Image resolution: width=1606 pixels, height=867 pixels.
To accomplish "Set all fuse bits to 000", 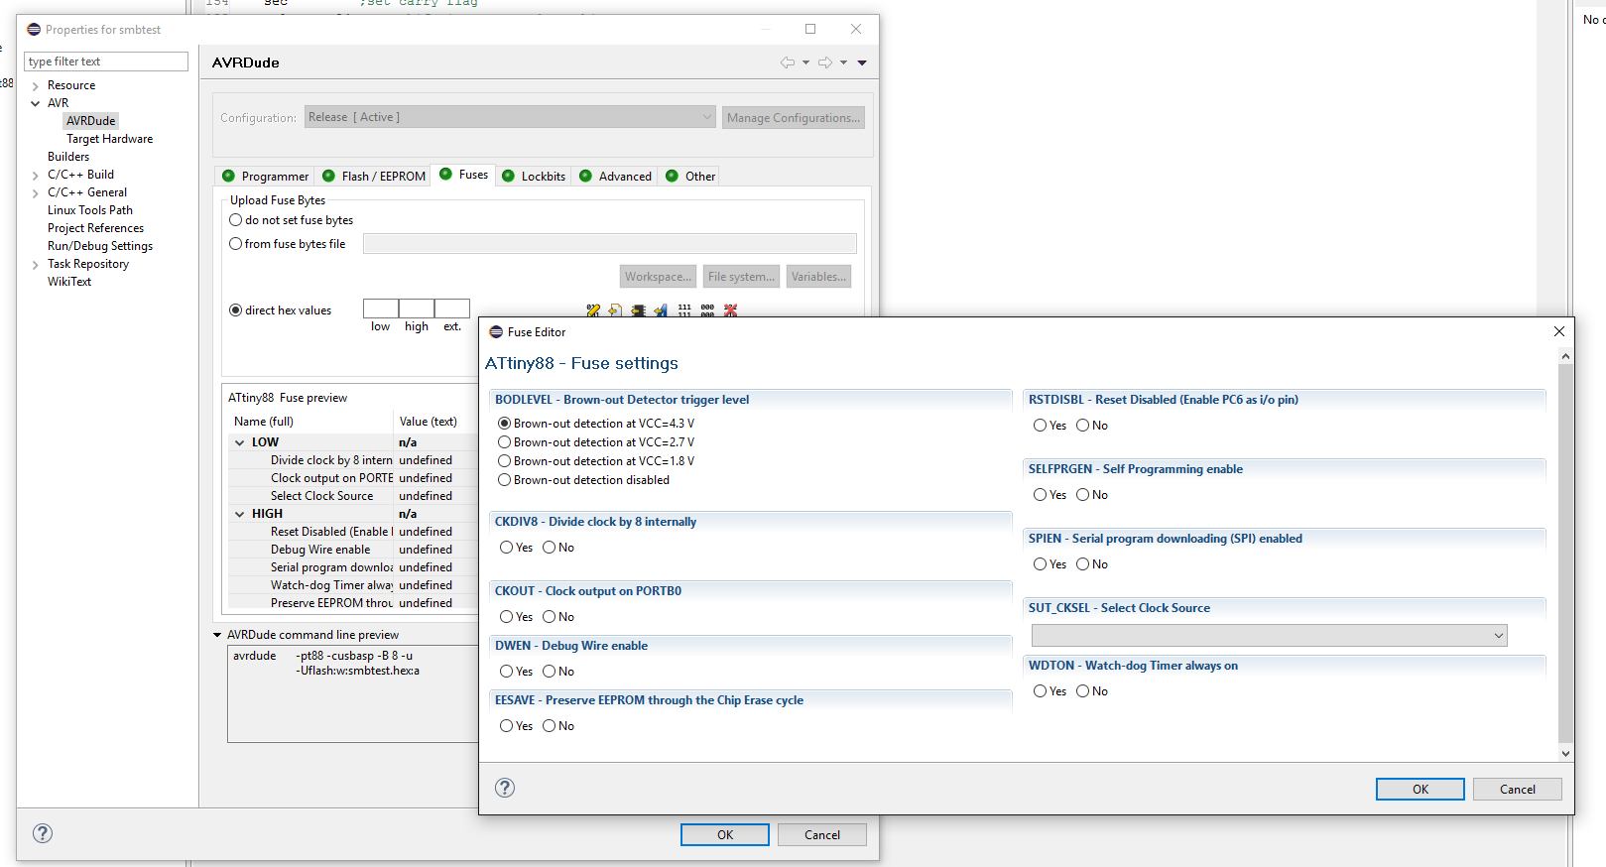I will click(x=707, y=310).
